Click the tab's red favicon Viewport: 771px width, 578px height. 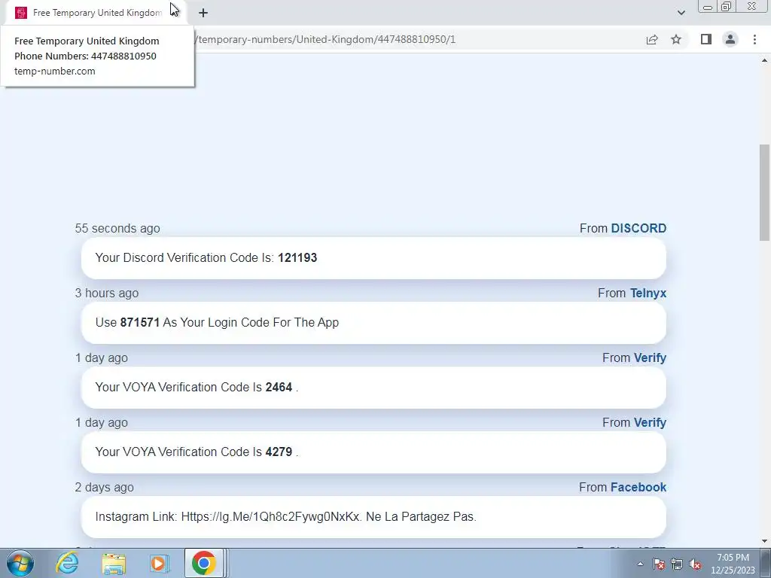[20, 13]
